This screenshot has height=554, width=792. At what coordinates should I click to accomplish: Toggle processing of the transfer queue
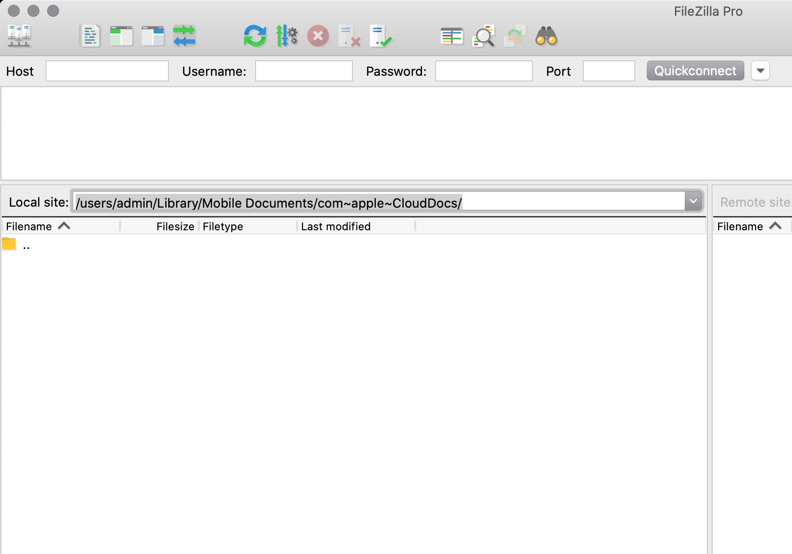click(287, 36)
